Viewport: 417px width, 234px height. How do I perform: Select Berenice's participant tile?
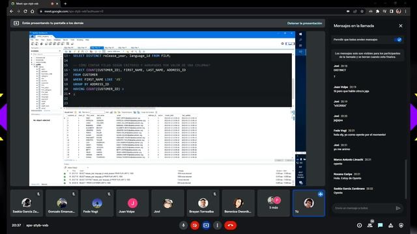pyautogui.click(x=238, y=203)
